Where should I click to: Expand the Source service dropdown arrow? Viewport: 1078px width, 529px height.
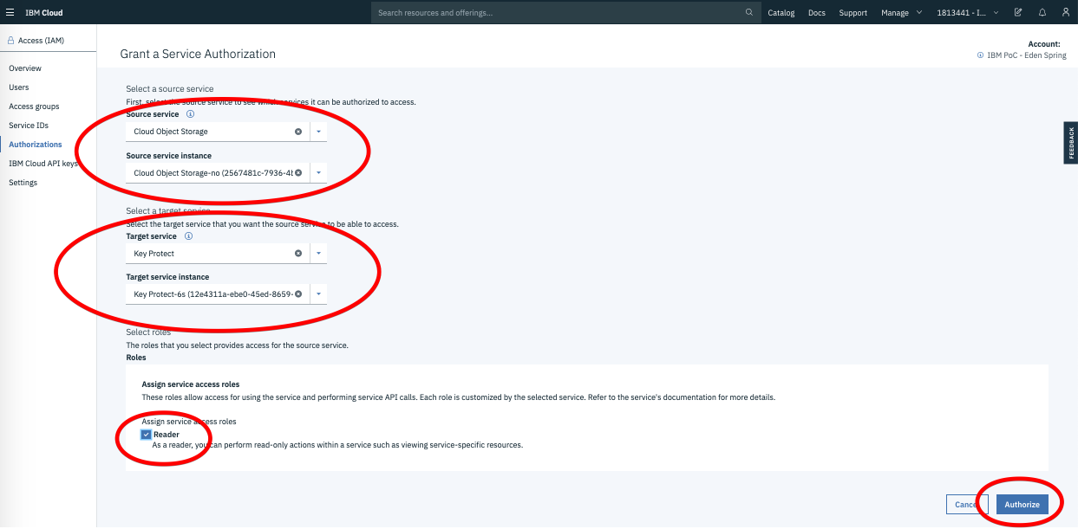point(318,132)
